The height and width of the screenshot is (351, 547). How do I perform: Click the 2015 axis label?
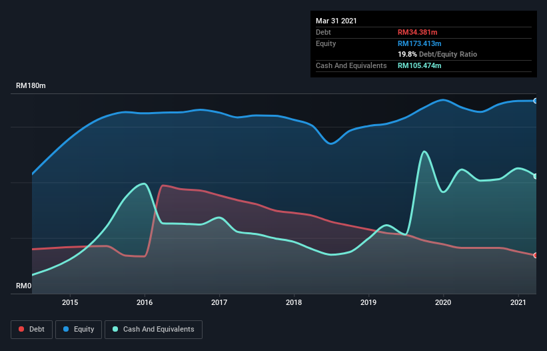[x=70, y=302]
